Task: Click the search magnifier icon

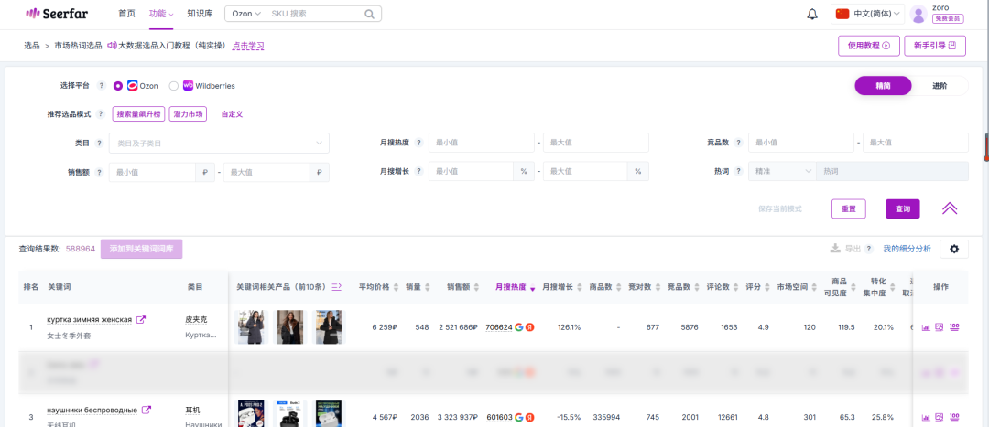Action: click(x=370, y=14)
